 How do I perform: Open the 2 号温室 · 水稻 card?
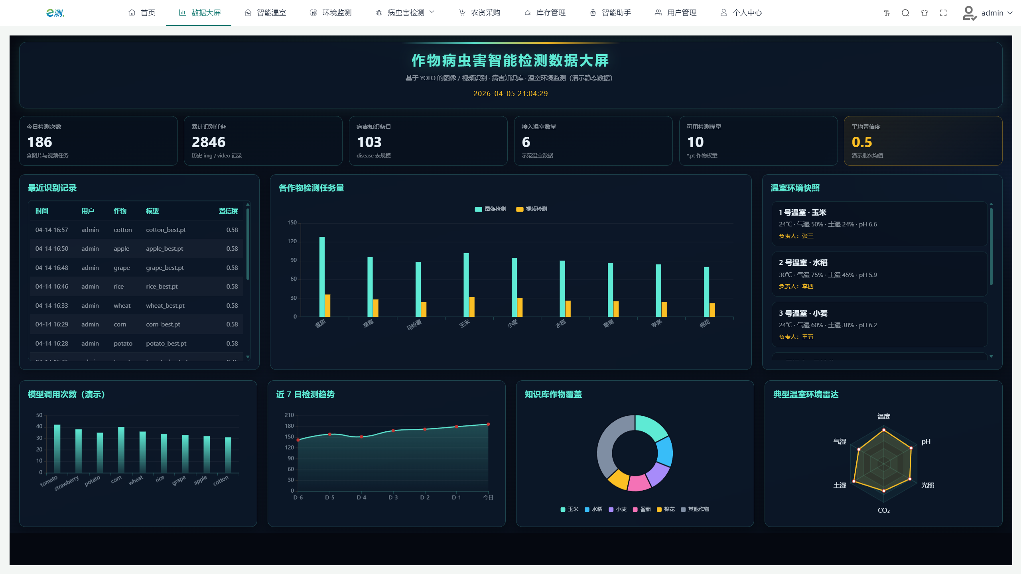879,274
